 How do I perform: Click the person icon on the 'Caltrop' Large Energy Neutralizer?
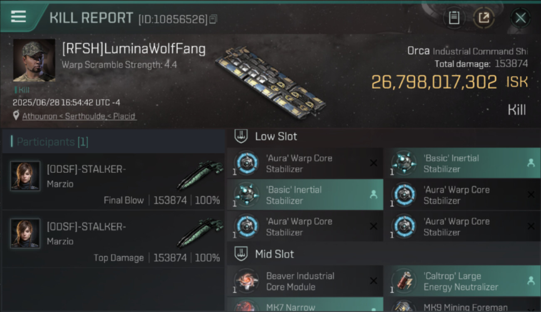[x=531, y=281]
